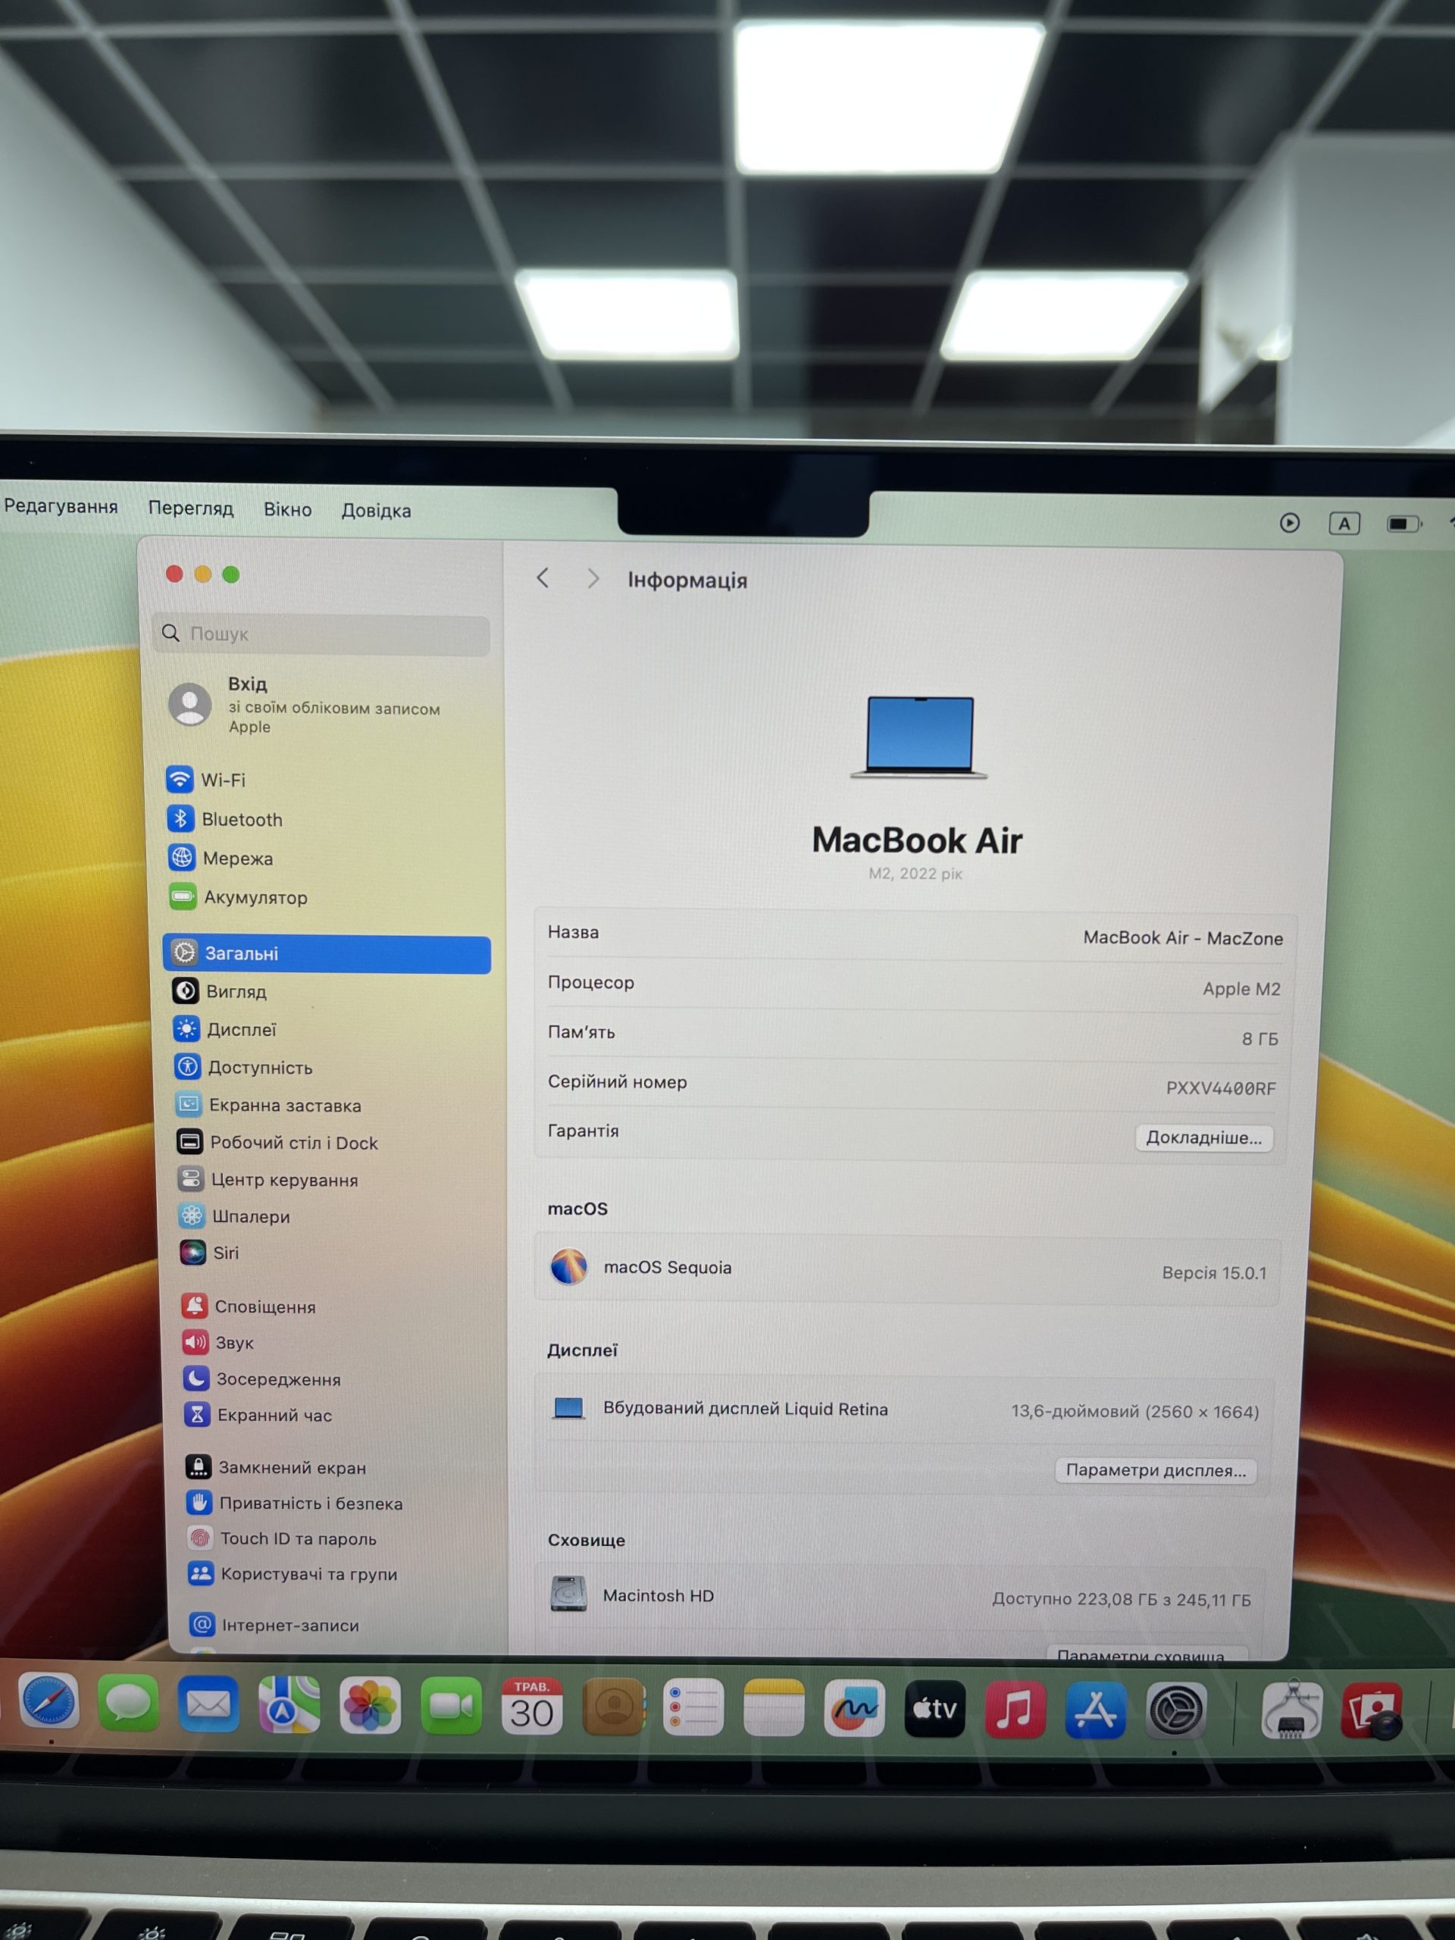Click the battery status menu bar icon

[x=1403, y=524]
